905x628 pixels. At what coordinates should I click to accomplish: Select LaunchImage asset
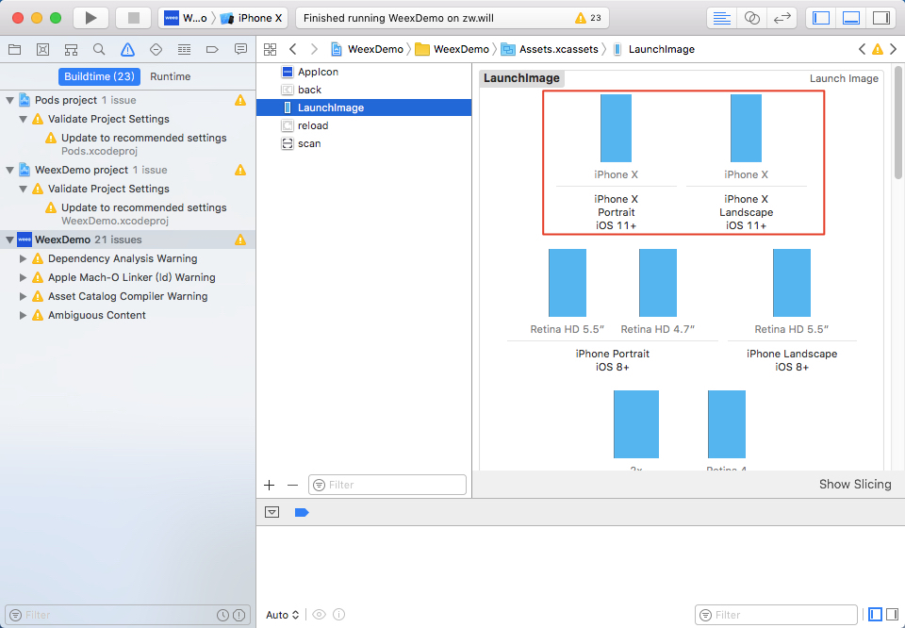click(x=364, y=107)
